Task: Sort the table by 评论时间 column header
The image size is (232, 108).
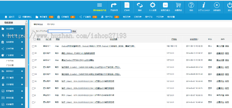Action: click(x=194, y=39)
